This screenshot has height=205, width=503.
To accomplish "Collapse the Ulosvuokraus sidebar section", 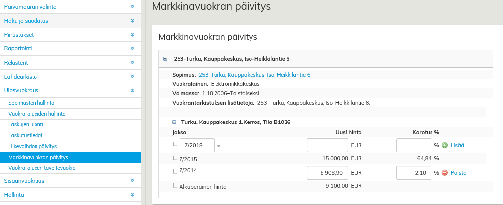I will 132,90.
